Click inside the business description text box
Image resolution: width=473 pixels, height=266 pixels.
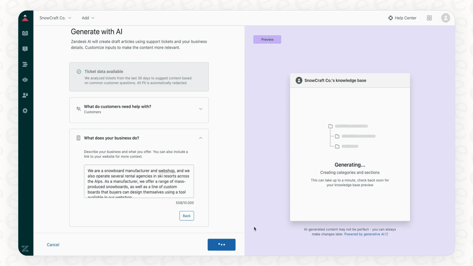click(139, 181)
